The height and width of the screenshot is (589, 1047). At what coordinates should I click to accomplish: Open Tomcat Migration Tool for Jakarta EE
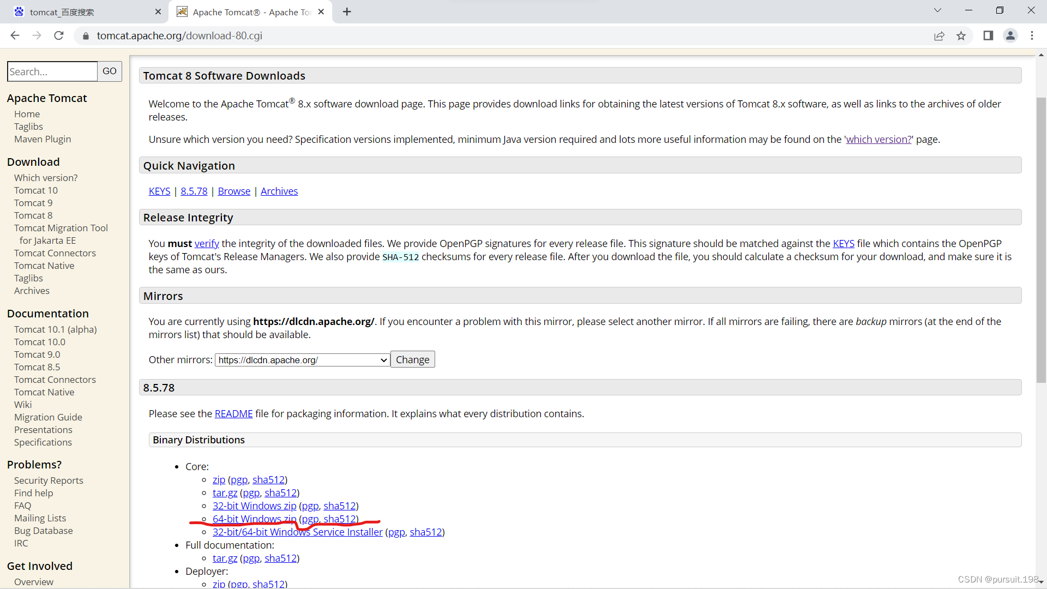pos(61,234)
